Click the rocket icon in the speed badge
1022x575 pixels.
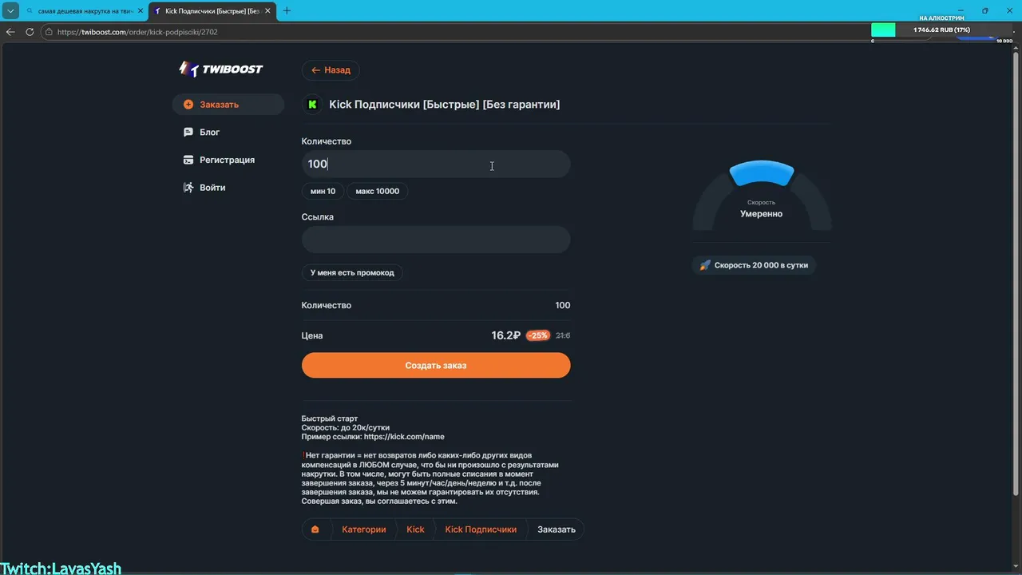click(704, 265)
